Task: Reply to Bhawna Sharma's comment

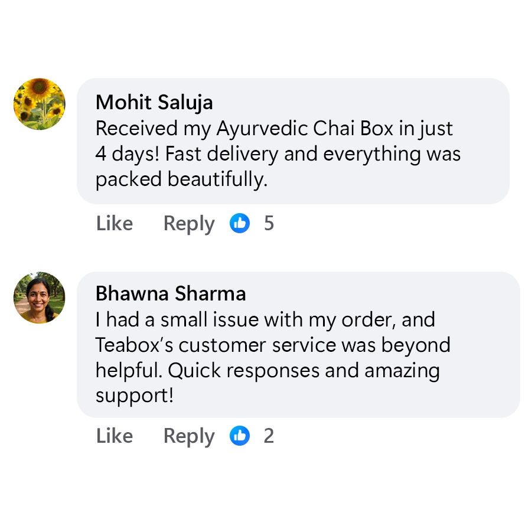Action: [x=189, y=436]
